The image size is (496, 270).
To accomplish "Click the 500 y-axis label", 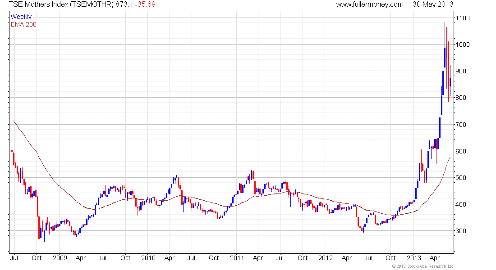I will point(461,177).
